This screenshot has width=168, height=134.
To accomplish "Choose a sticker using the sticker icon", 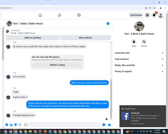I will coord(15,125).
